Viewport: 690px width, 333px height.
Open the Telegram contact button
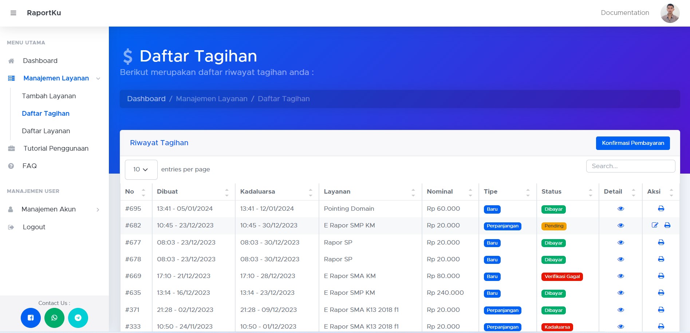tap(78, 318)
